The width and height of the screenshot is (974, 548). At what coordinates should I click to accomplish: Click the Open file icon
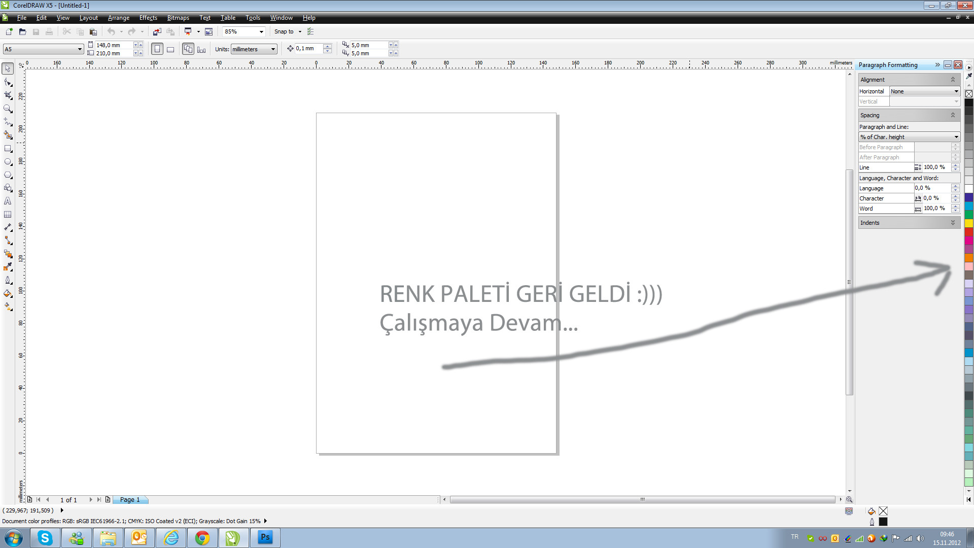click(x=22, y=31)
